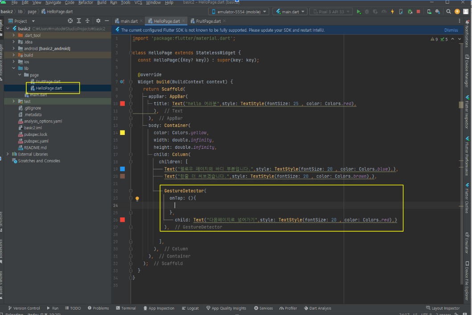The image size is (472, 315).
Task: Open the Version Control tool window
Action: coord(24,308)
